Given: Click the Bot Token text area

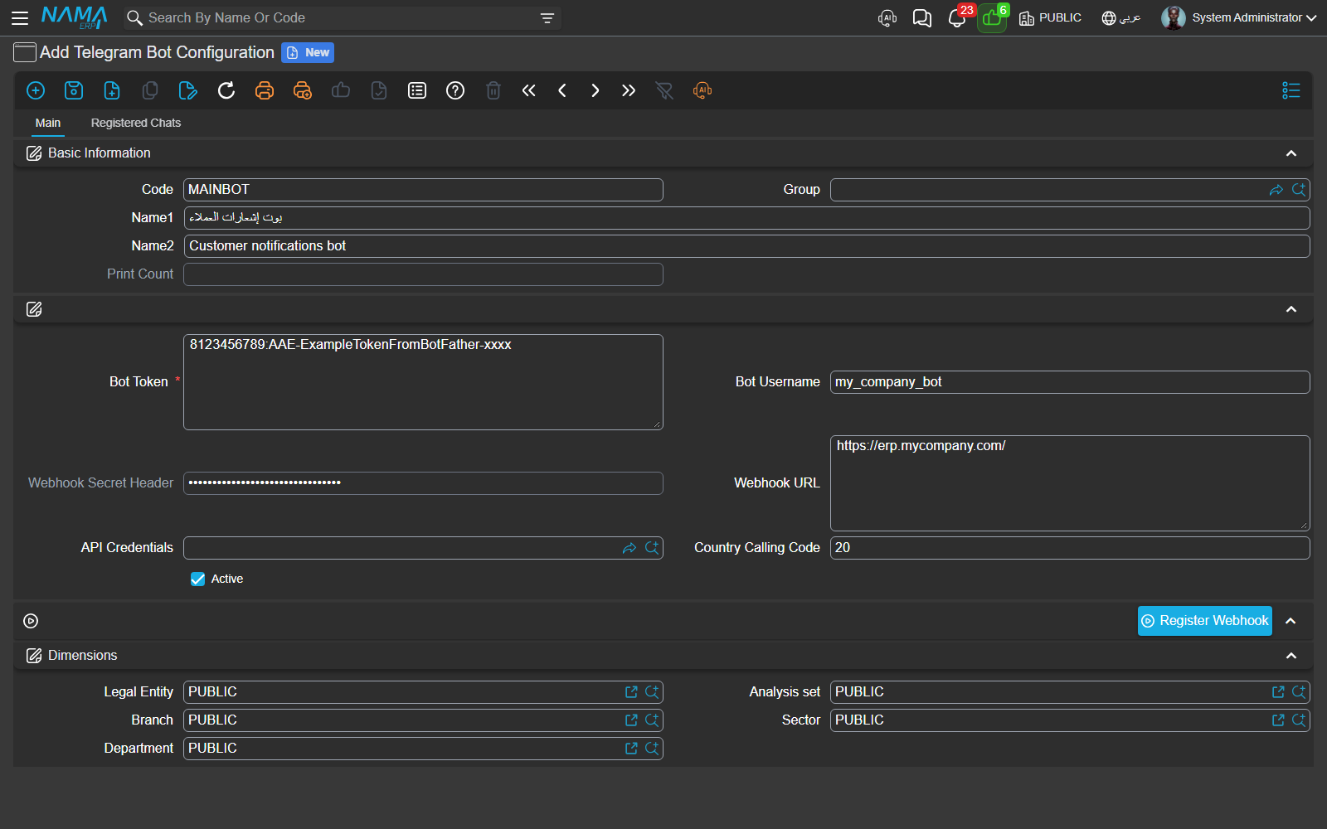Looking at the screenshot, I should [423, 382].
